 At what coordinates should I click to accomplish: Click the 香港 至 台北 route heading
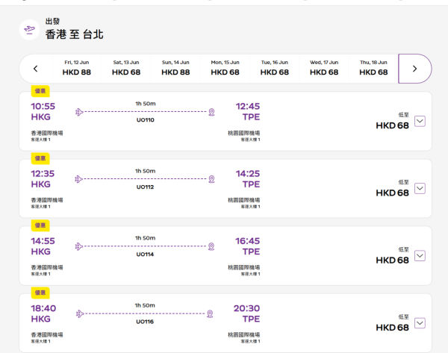(x=74, y=34)
